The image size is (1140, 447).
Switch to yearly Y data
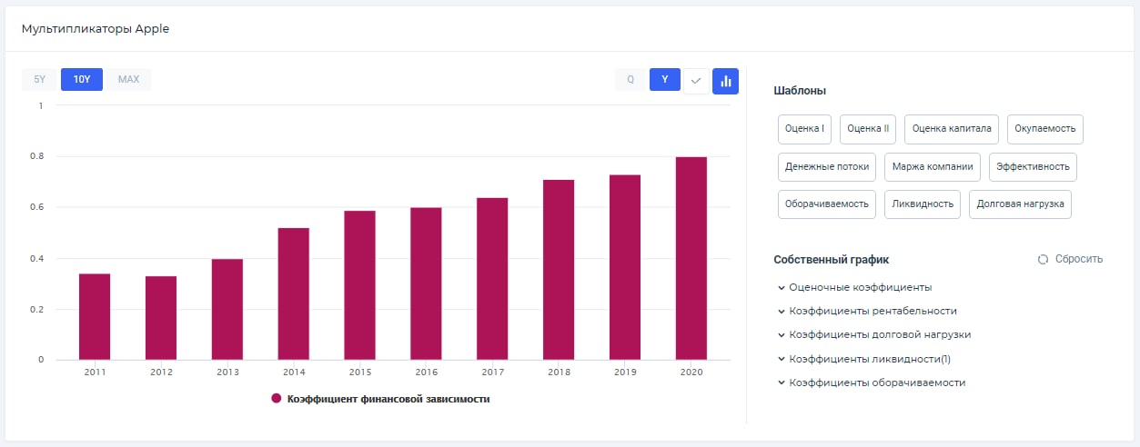(x=665, y=79)
